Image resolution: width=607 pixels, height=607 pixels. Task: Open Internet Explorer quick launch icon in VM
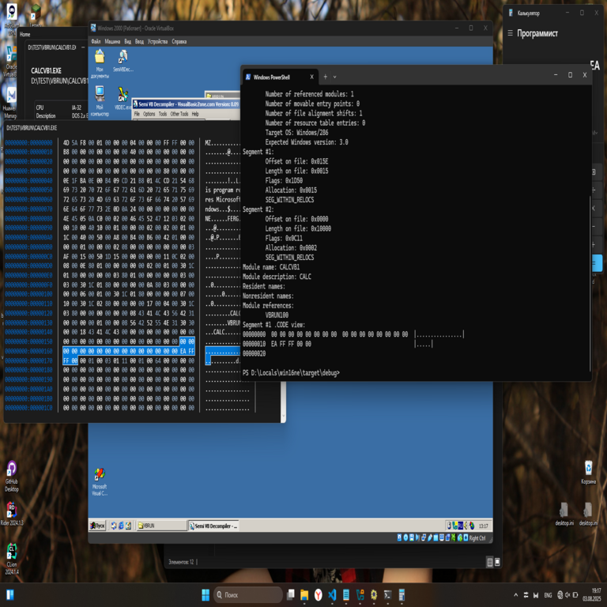121,526
